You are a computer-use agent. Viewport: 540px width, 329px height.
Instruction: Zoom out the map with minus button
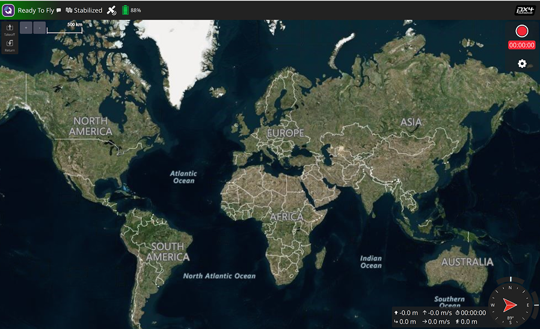coord(39,28)
